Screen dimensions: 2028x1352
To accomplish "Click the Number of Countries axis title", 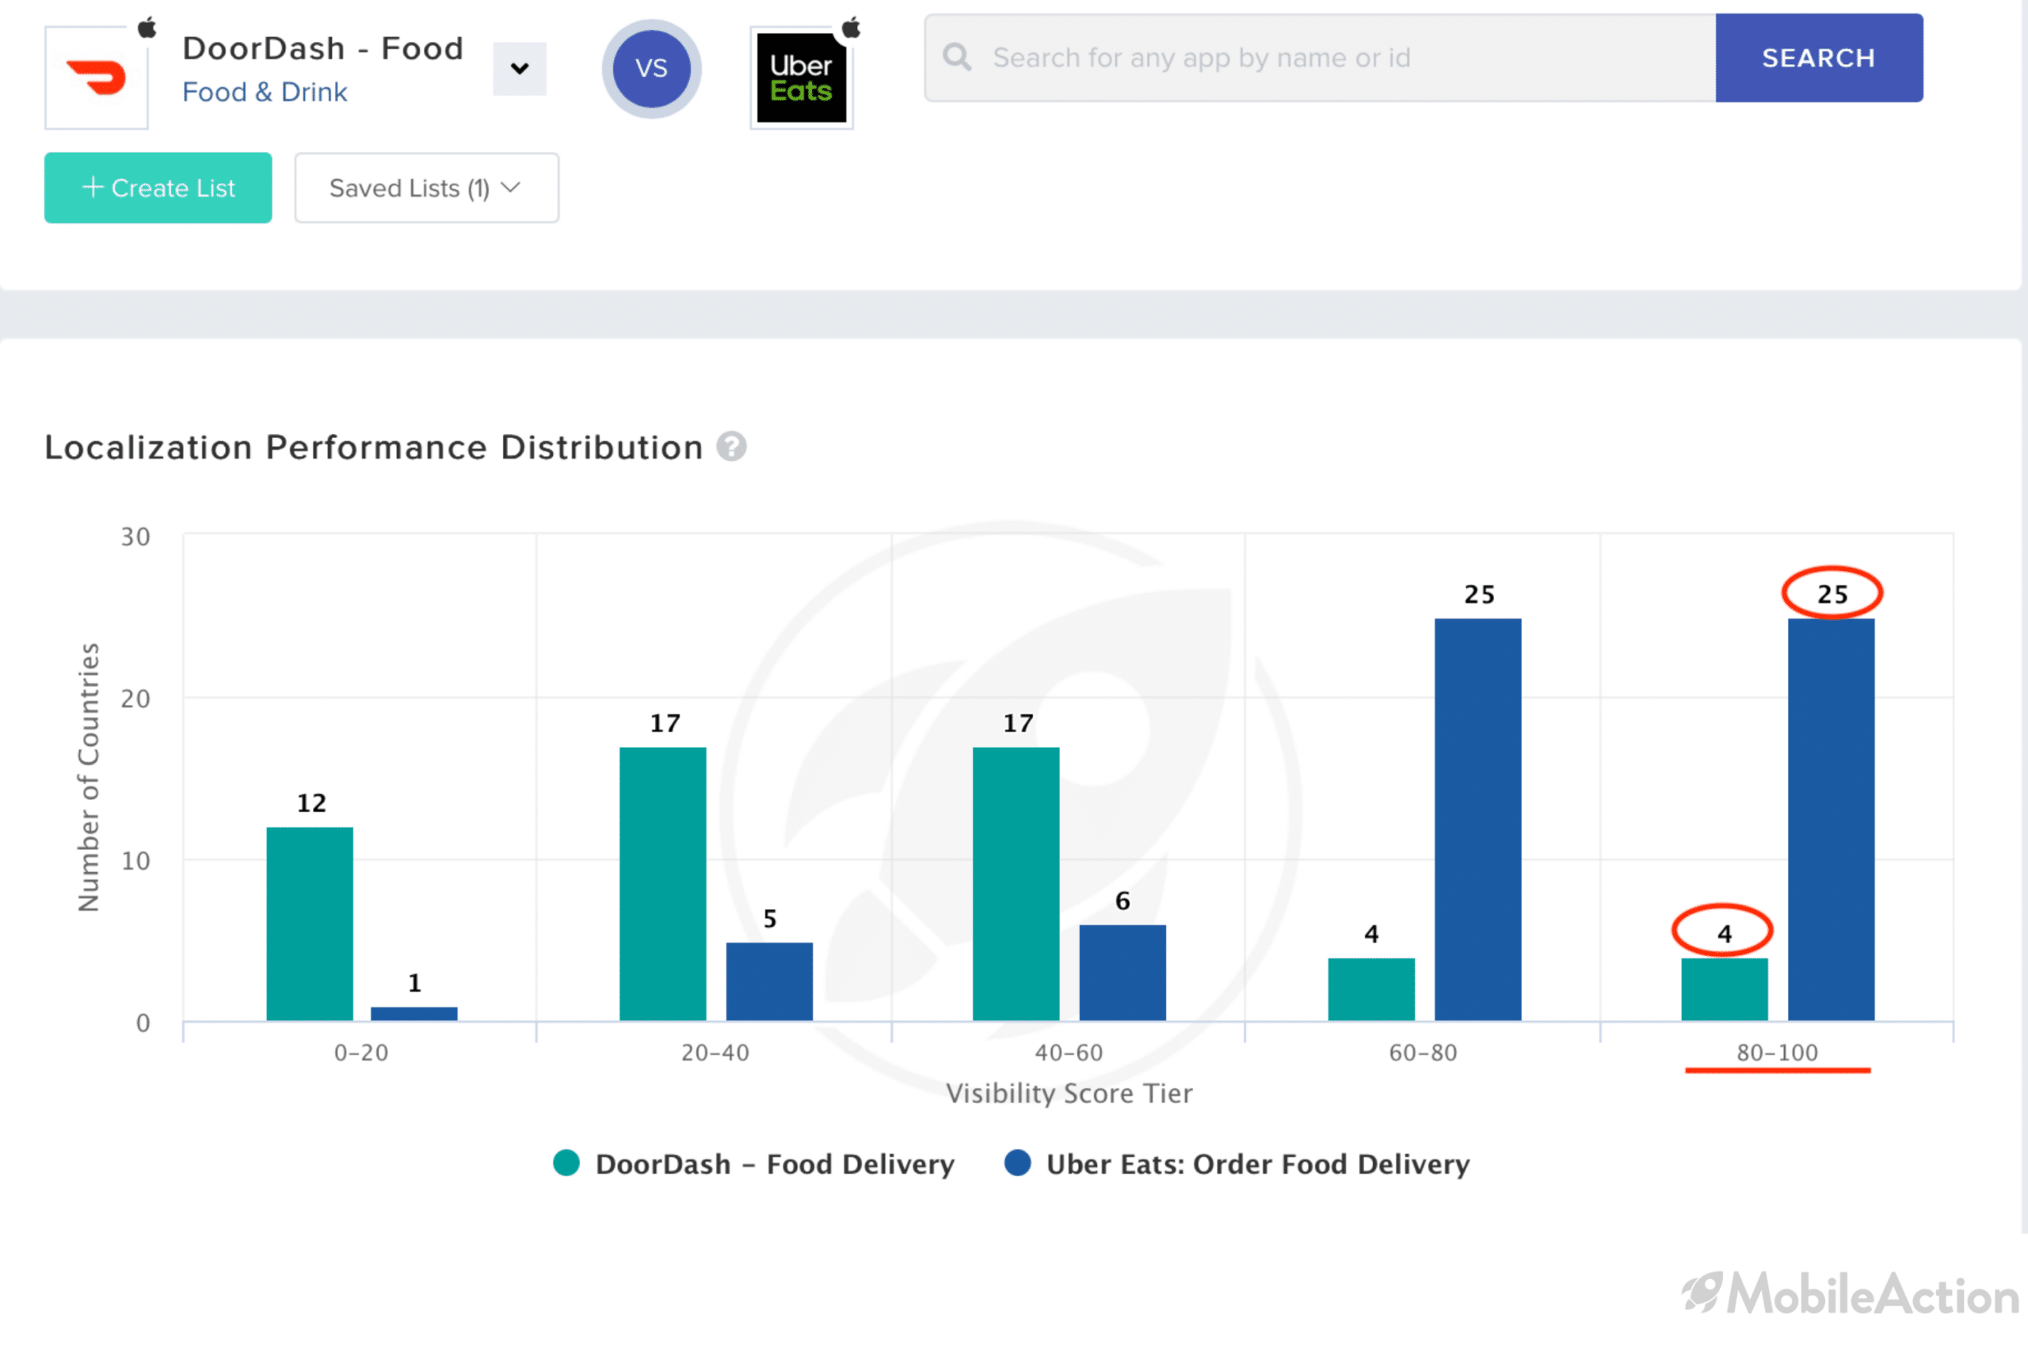I will [89, 777].
